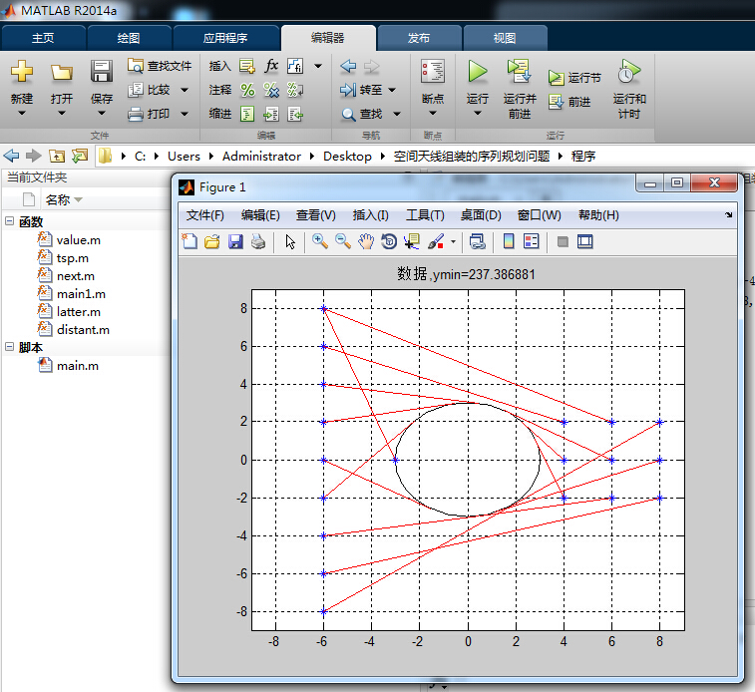The height and width of the screenshot is (692, 755).
Task: Click the New Figure icon in the figure toolbar
Action: (x=189, y=241)
